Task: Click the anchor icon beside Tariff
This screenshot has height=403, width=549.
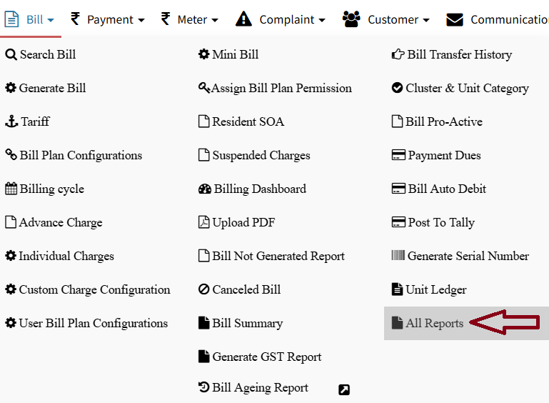Action: 11,121
